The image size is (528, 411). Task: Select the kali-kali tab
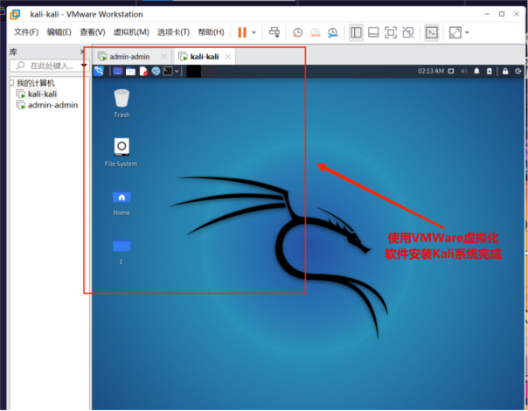205,57
